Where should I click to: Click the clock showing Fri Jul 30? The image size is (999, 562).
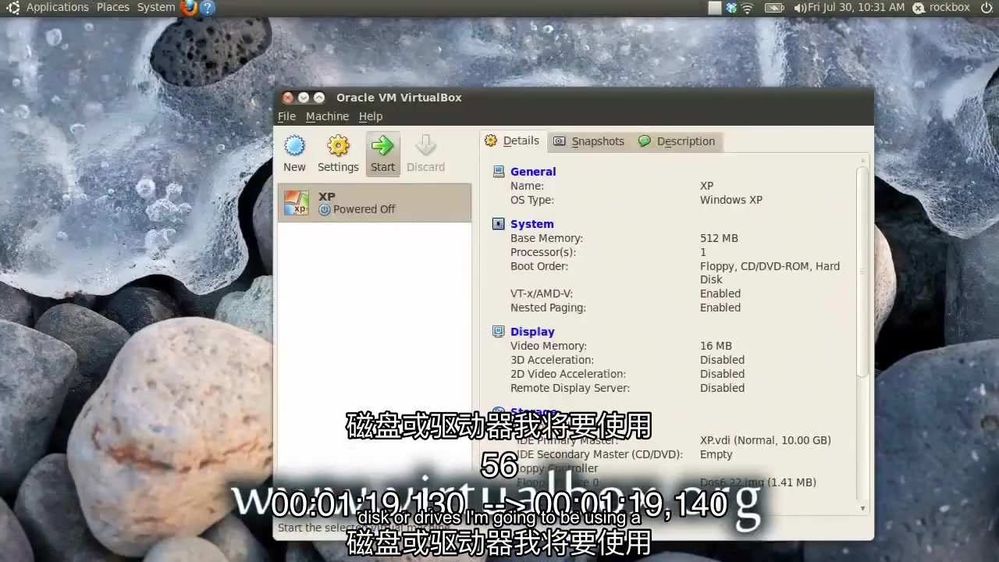[856, 7]
